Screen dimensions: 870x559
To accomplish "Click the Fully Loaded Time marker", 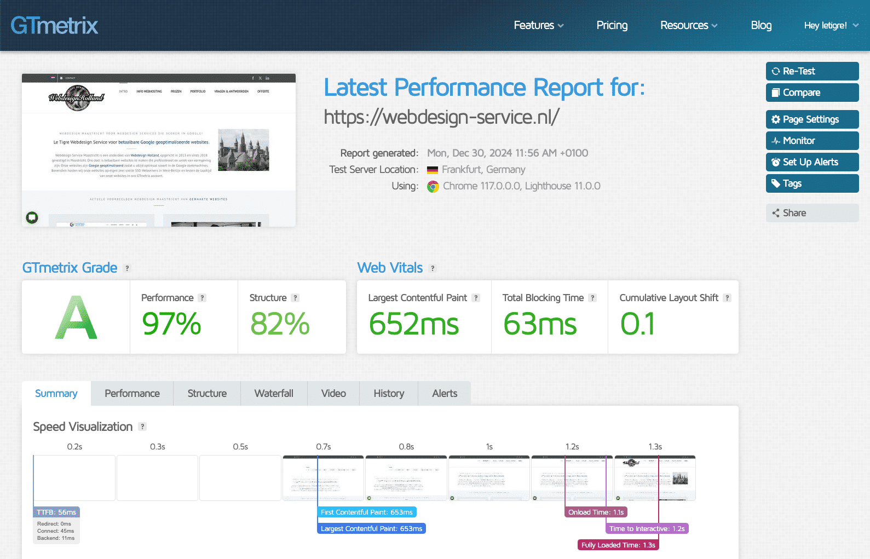I will [618, 545].
